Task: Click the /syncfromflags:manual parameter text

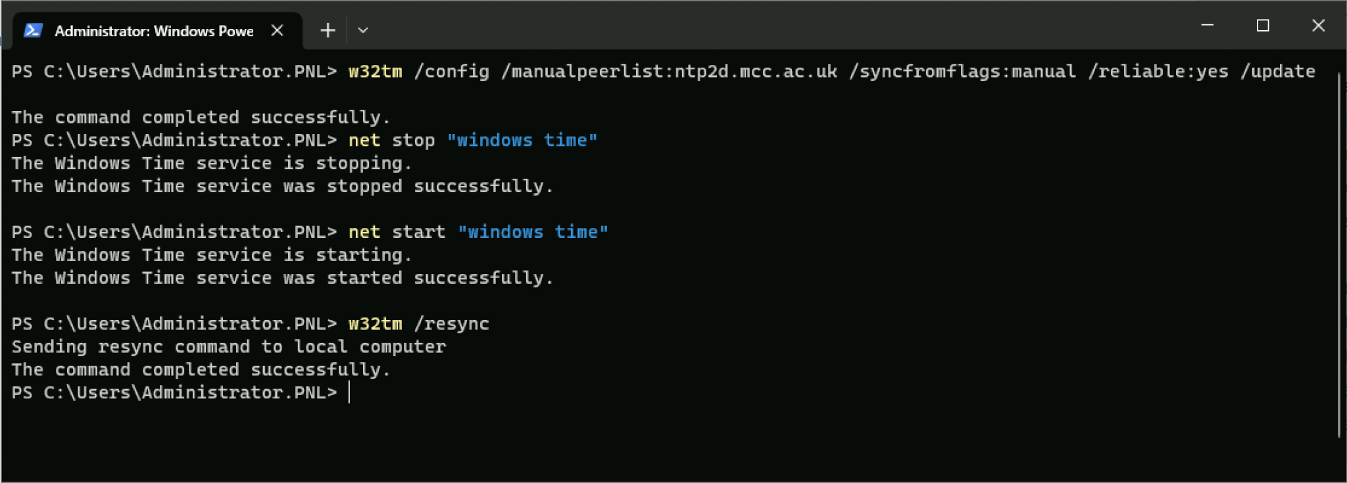Action: 962,72
